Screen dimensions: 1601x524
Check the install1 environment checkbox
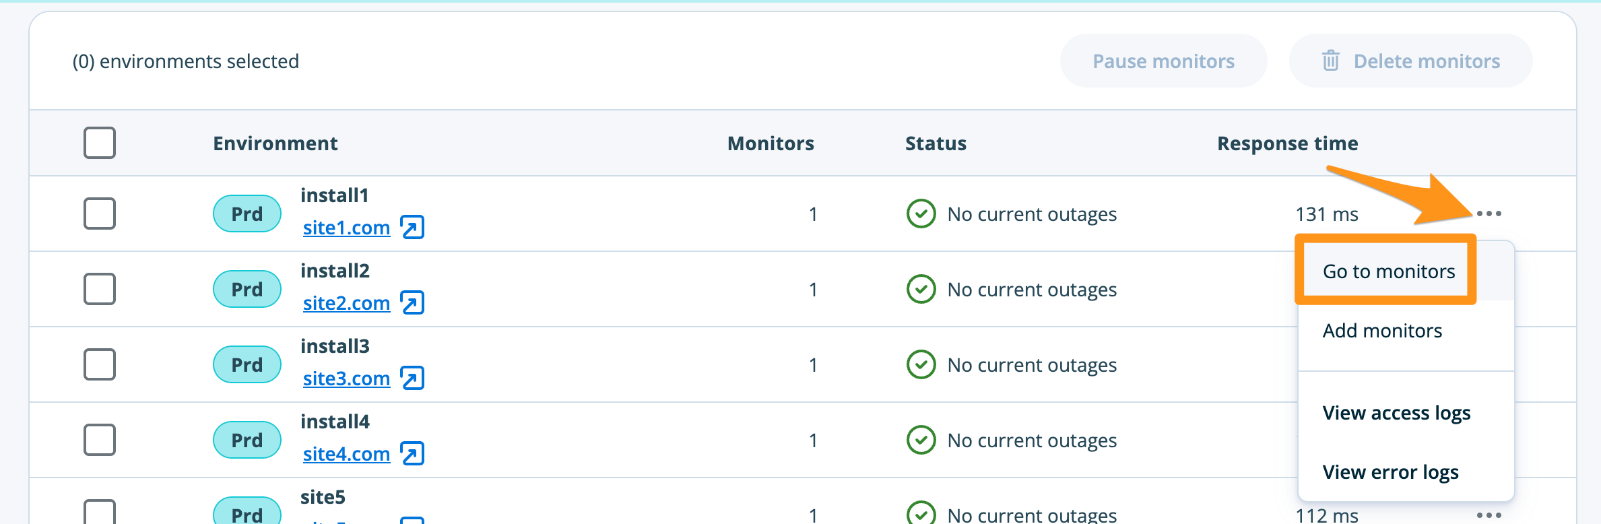click(100, 214)
